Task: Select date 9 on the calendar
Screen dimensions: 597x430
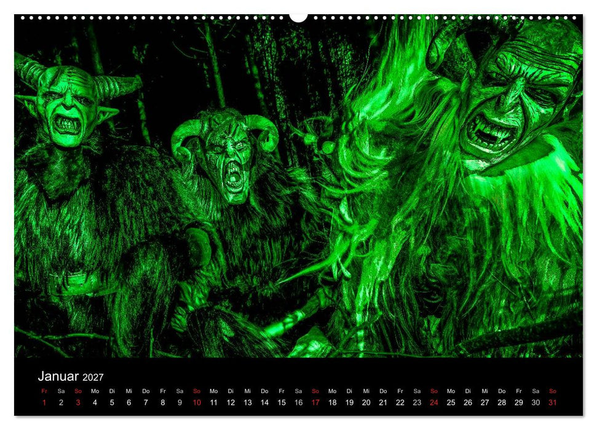Action: coord(180,402)
